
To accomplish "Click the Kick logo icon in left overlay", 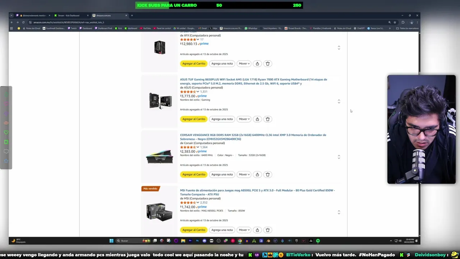I will pos(6,142).
